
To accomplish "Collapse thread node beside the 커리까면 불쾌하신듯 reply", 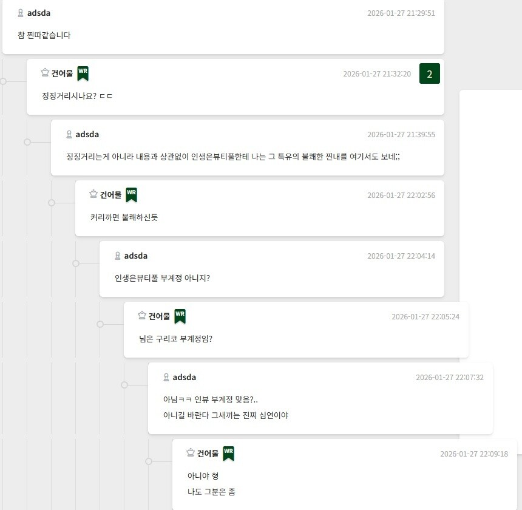I will coord(52,203).
